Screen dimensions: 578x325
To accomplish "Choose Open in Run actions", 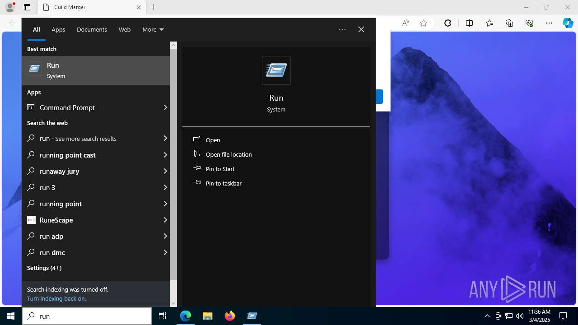I will (x=276, y=140).
